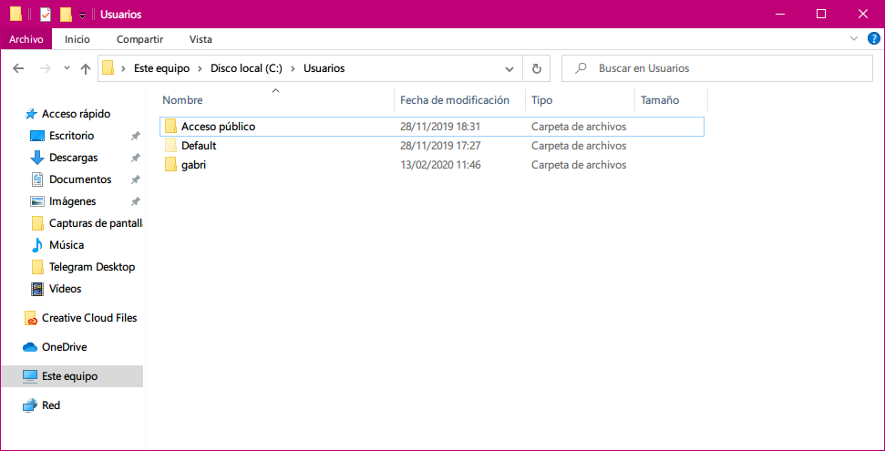Click pin icon beside Documentos
This screenshot has width=885, height=451.
135,180
